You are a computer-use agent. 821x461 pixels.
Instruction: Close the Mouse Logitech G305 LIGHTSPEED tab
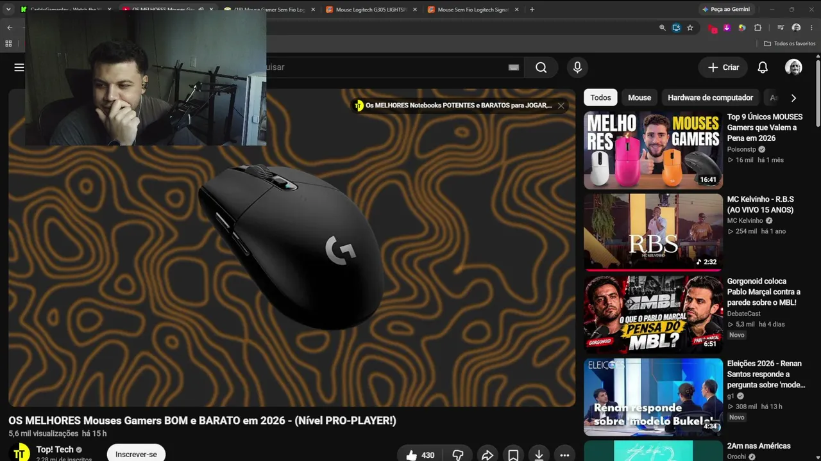(x=415, y=10)
